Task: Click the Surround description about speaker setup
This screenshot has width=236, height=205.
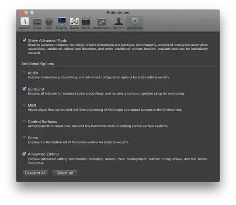Action: pyautogui.click(x=106, y=93)
